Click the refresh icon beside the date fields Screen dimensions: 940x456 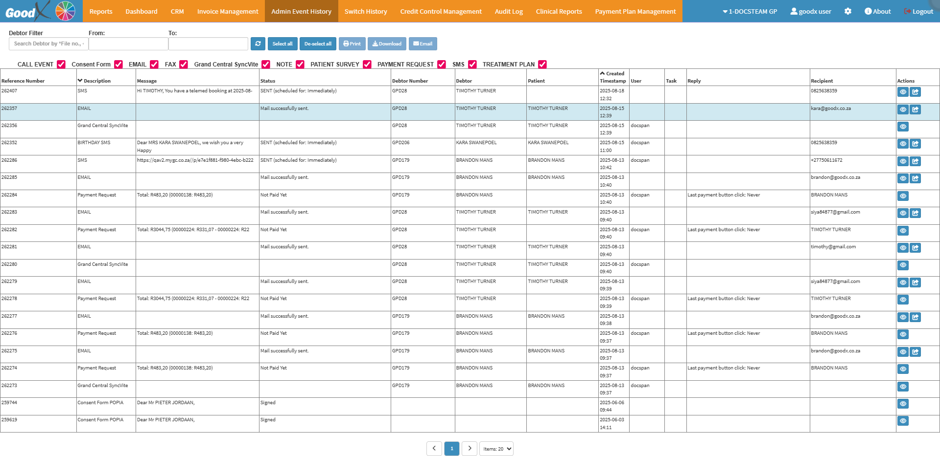(258, 44)
